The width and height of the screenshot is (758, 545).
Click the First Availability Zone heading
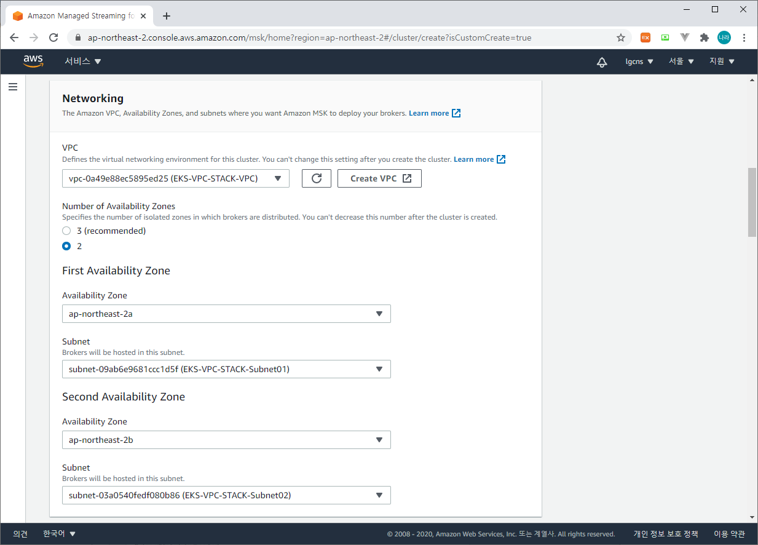116,271
